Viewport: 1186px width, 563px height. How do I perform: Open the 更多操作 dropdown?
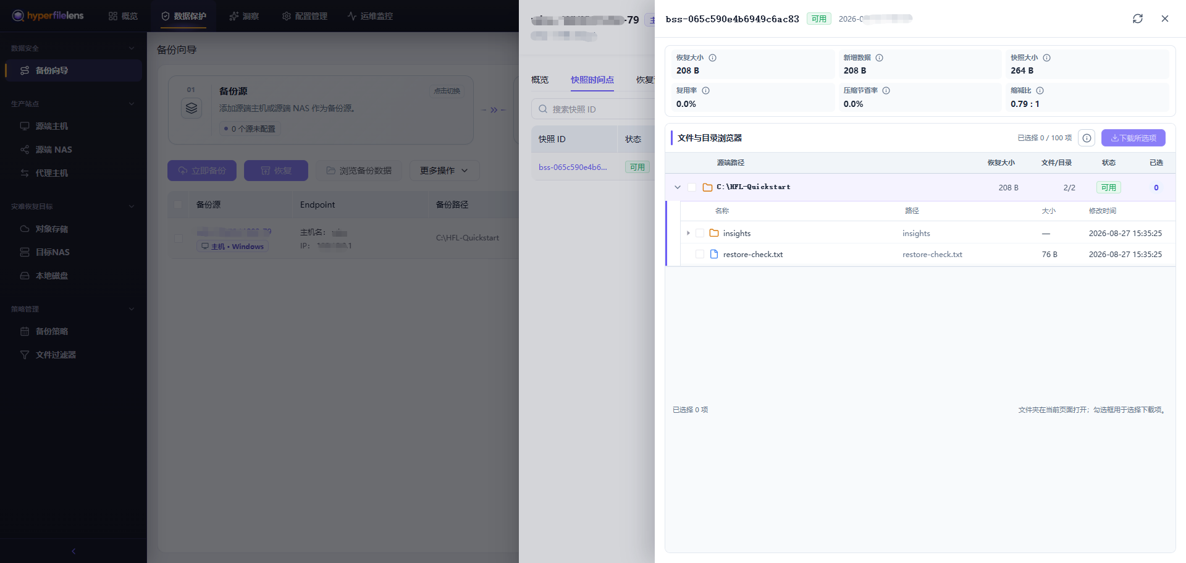tap(444, 171)
